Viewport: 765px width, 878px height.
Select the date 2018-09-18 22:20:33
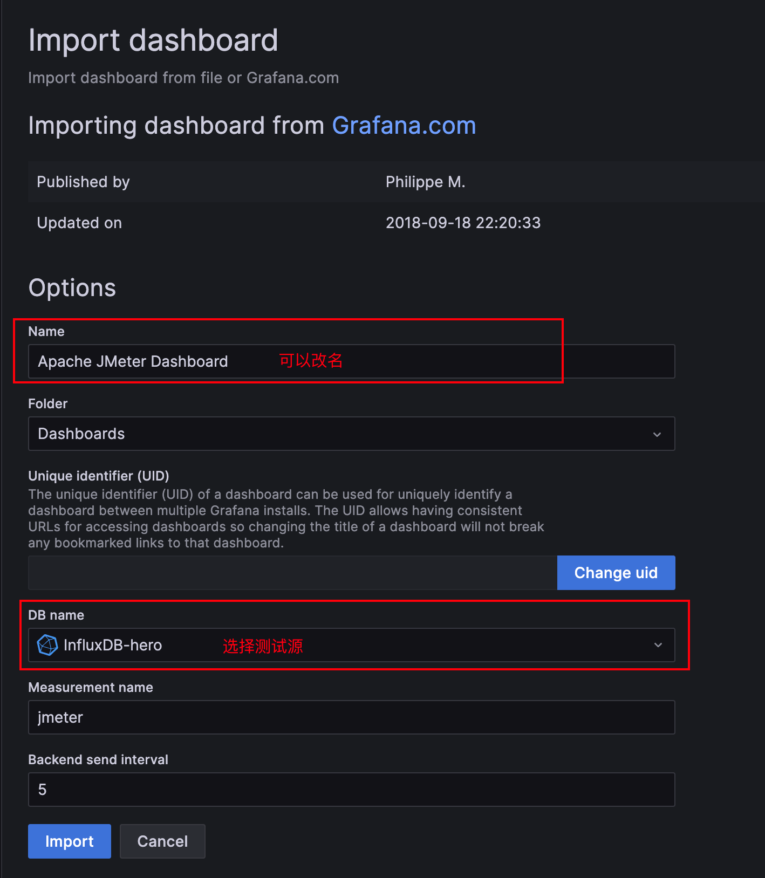pyautogui.click(x=463, y=223)
